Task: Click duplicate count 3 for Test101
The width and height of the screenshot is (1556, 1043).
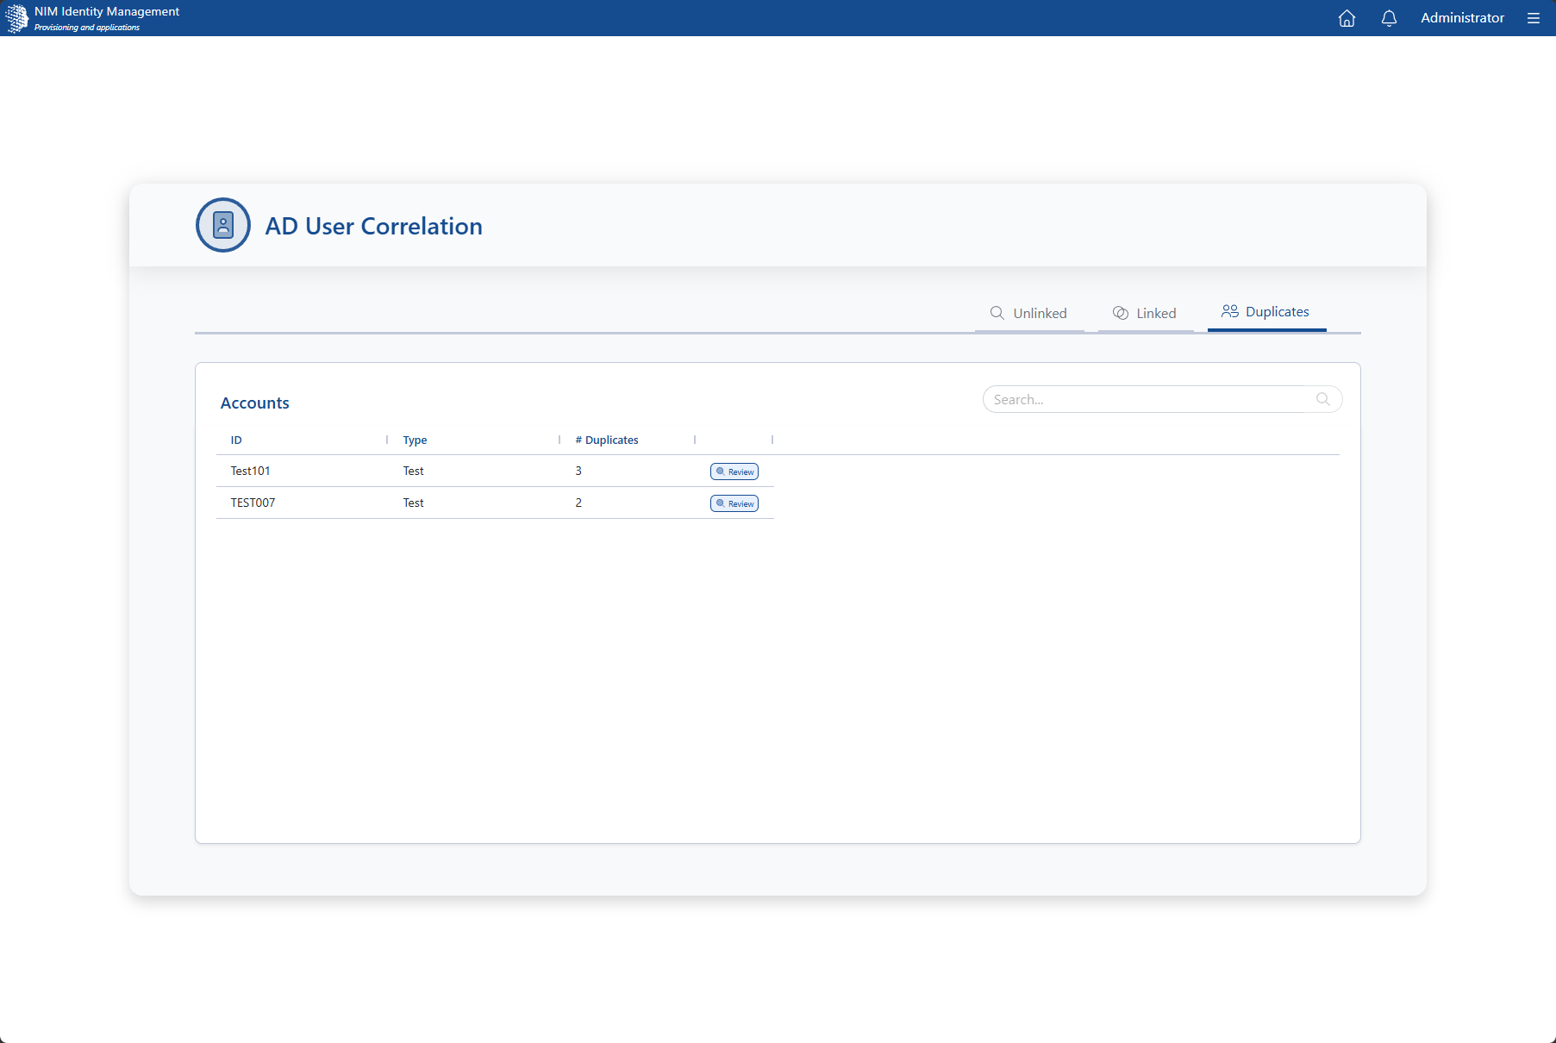Action: coord(578,471)
